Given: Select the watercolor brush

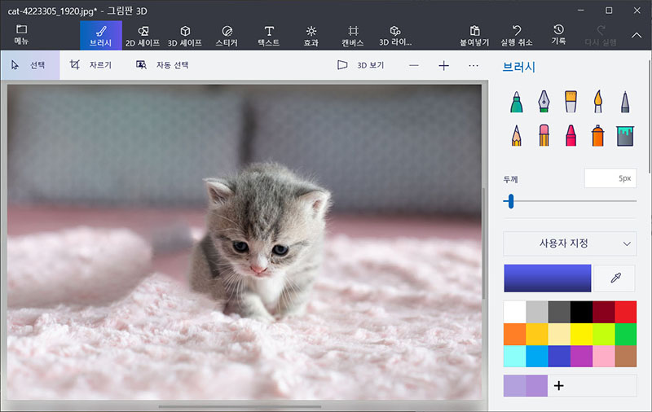Looking at the screenshot, I should pyautogui.click(x=598, y=102).
